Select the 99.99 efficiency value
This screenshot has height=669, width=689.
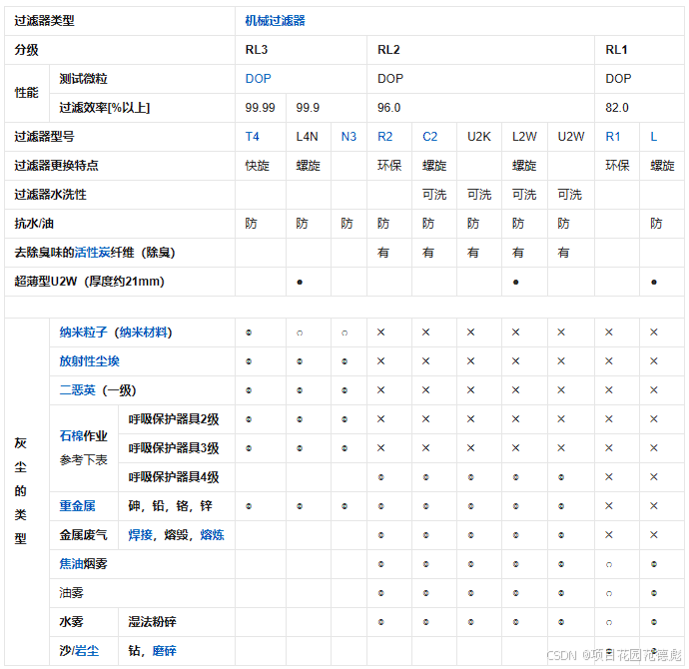(x=261, y=108)
